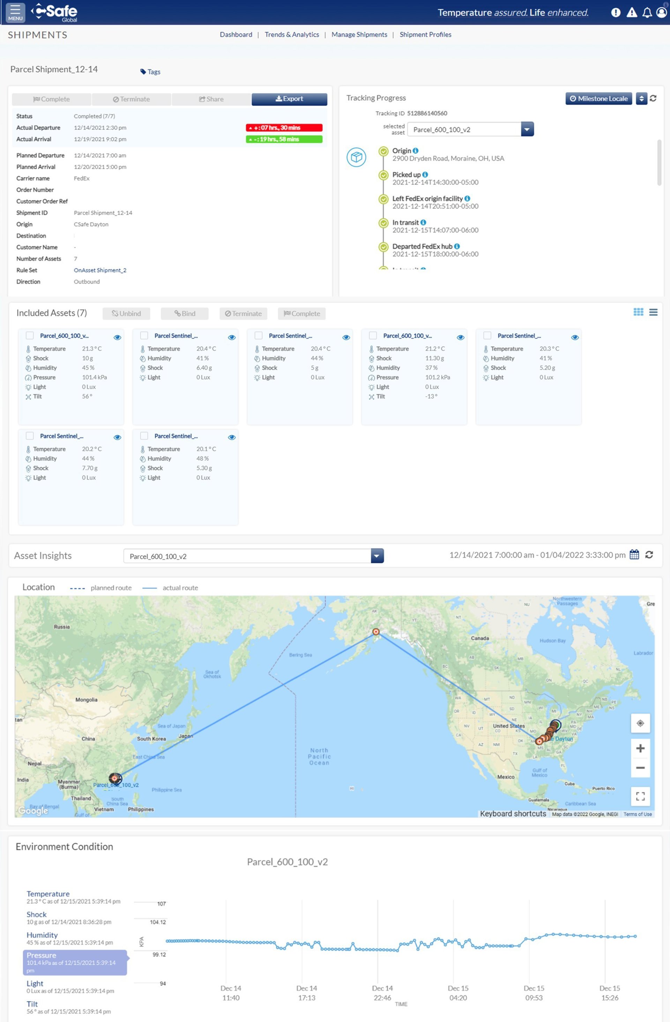Expand the selected asset dropdown
The width and height of the screenshot is (670, 1022).
(527, 129)
